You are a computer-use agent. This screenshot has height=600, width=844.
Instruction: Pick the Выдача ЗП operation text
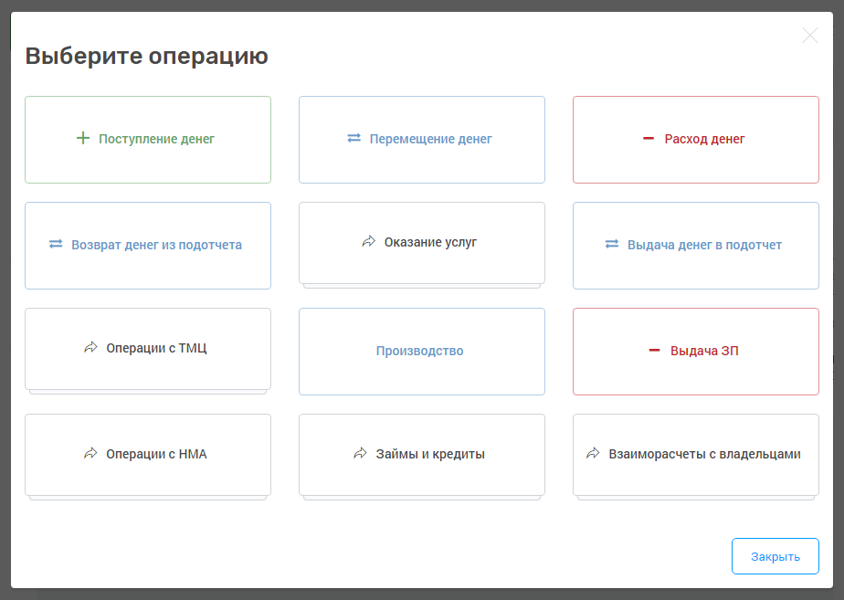704,351
